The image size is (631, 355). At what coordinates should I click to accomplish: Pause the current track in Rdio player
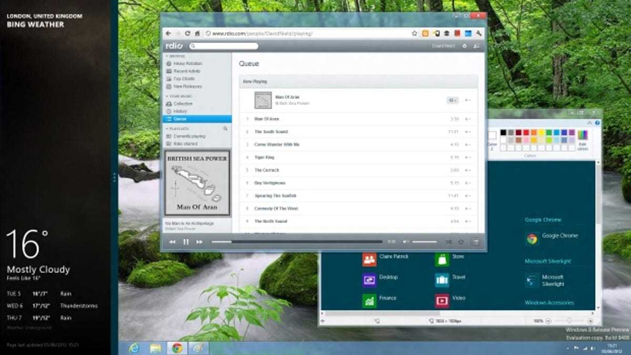186,242
